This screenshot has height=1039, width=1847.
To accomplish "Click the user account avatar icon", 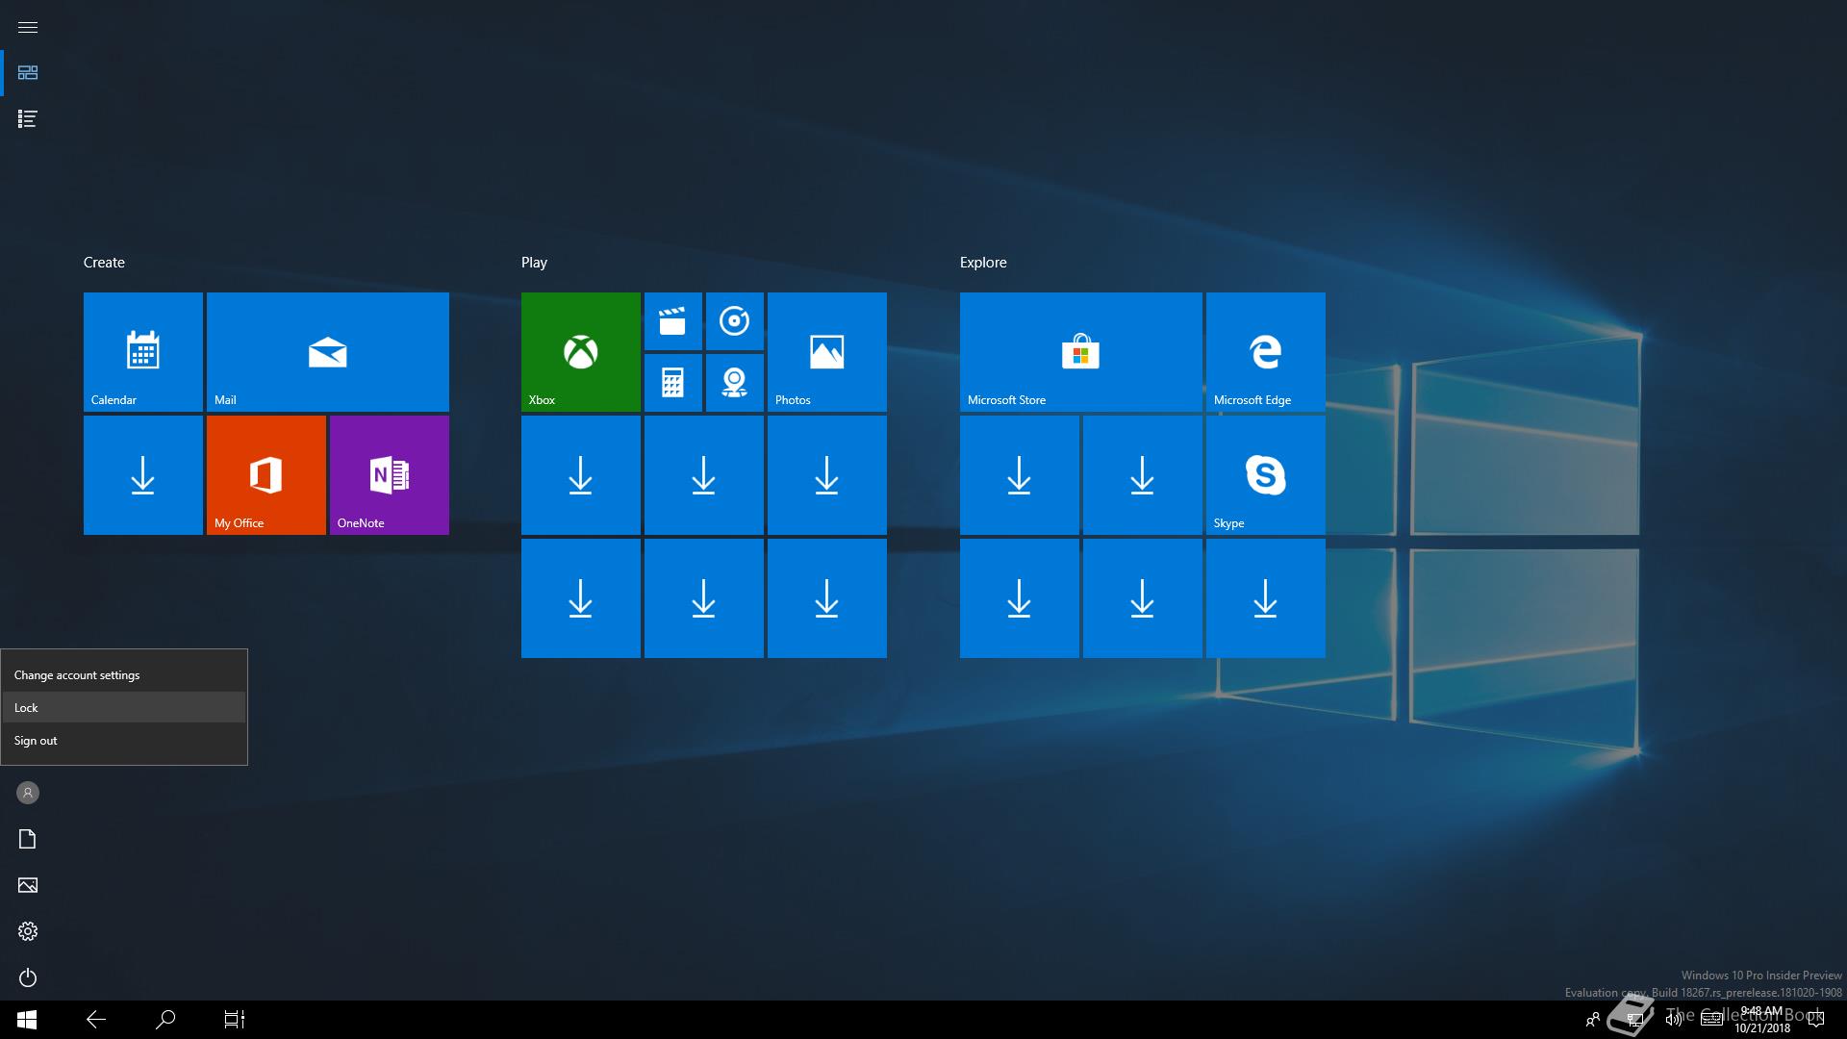I will click(28, 793).
